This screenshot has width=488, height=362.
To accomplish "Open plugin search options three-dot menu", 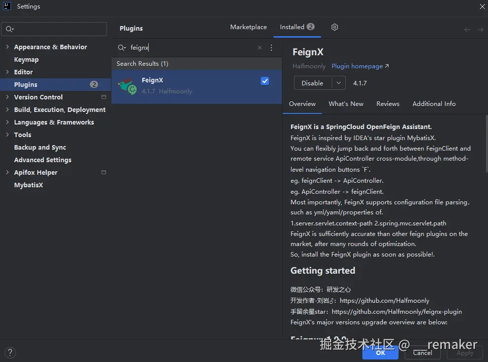I will click(x=271, y=48).
